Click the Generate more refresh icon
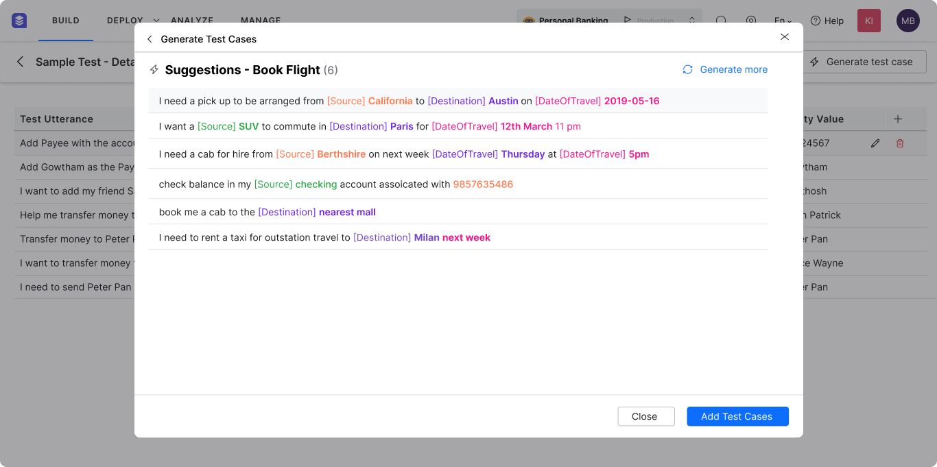The width and height of the screenshot is (937, 467). pos(687,69)
